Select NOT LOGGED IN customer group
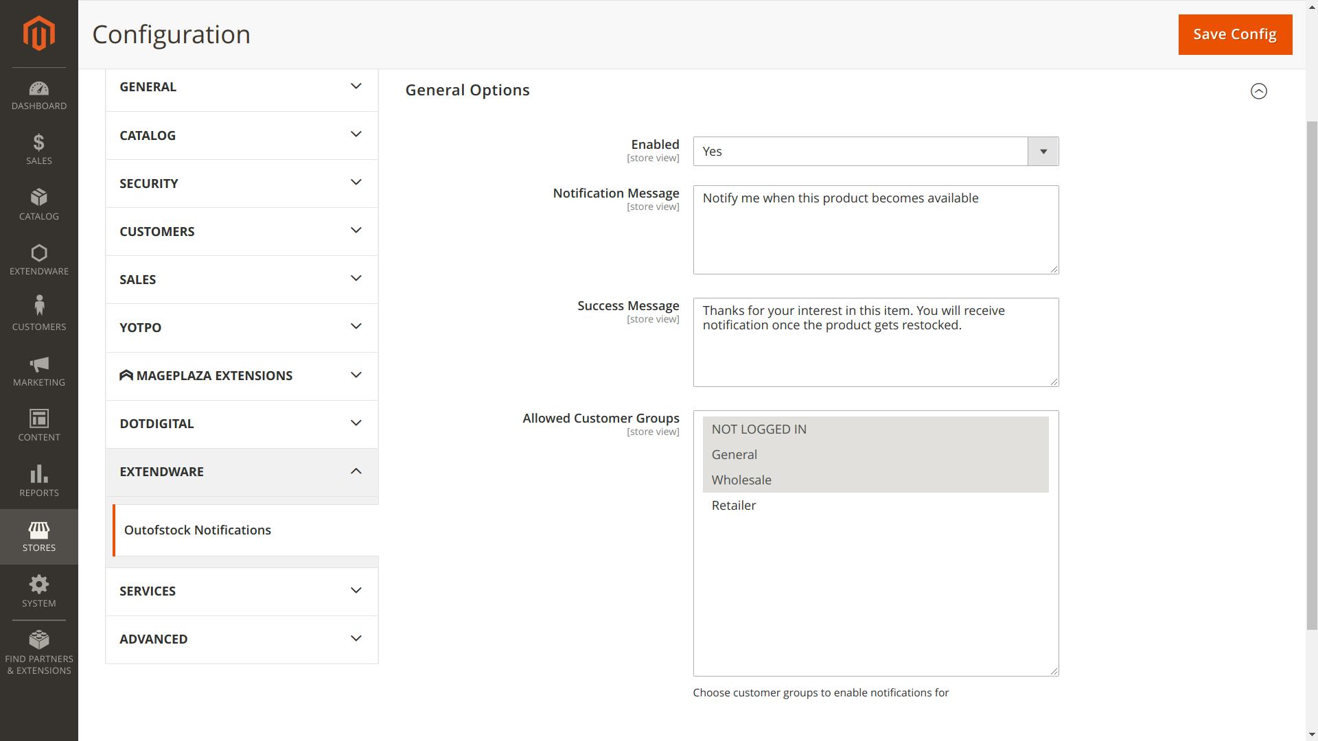Viewport: 1318px width, 741px height. [875, 429]
